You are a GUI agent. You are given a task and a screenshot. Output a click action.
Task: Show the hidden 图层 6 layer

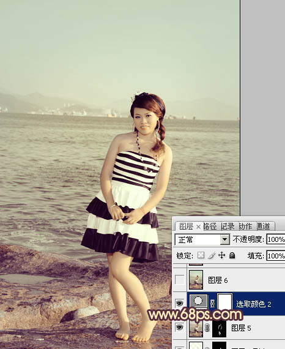(x=180, y=280)
